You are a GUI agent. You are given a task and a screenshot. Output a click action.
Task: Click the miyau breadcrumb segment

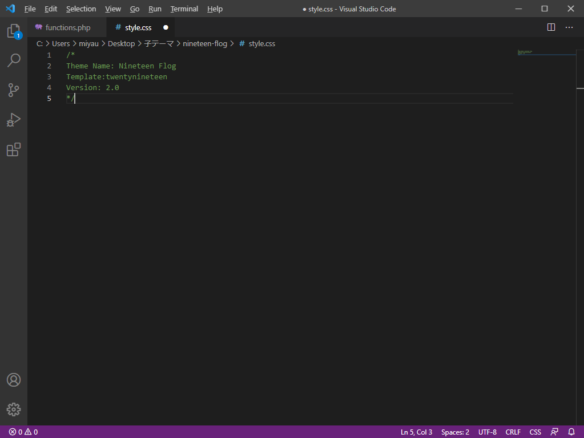88,43
